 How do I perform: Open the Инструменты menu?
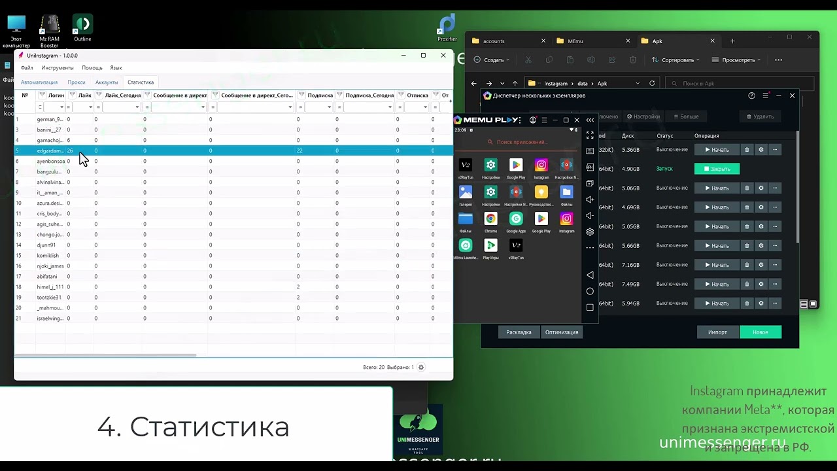pos(58,68)
